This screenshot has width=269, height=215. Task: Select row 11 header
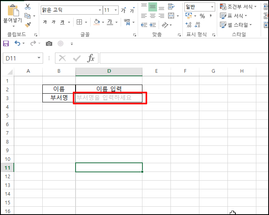pos(8,168)
